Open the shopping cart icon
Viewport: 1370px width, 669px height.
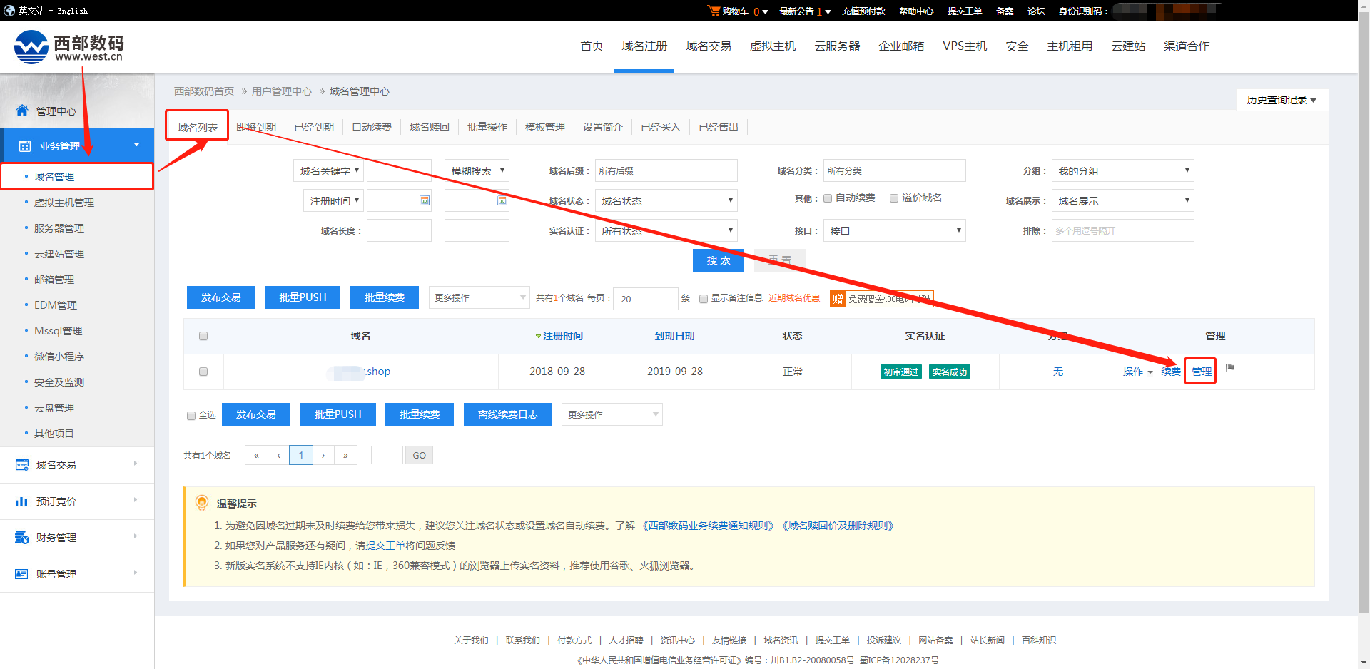[713, 11]
